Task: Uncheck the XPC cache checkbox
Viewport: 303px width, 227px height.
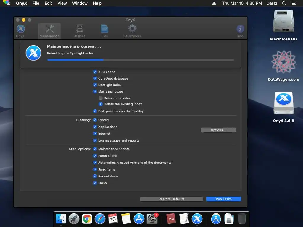Action: pos(95,72)
